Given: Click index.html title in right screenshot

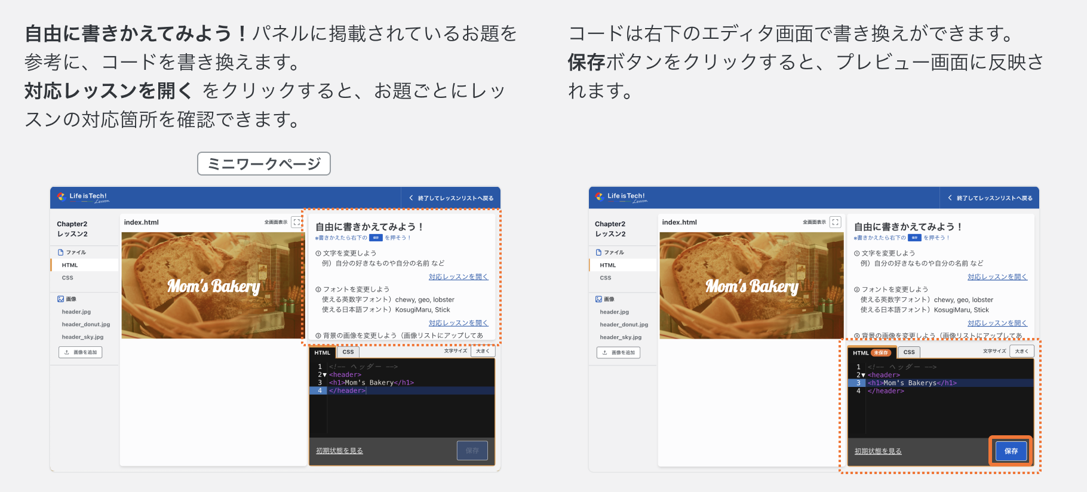Looking at the screenshot, I should coord(680,222).
